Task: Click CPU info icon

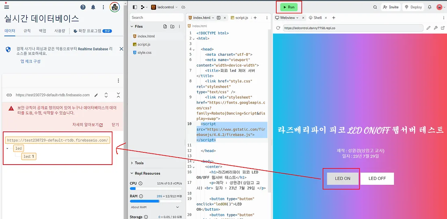Action: click(140, 183)
